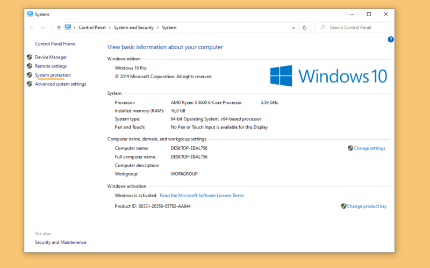Open System protection

pos(53,75)
